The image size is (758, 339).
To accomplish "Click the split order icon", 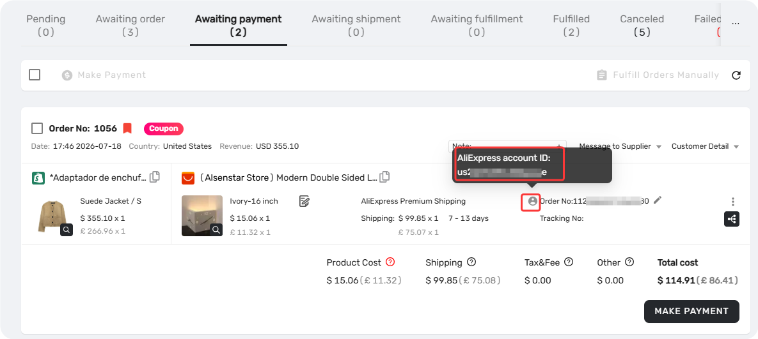I will [x=731, y=220].
